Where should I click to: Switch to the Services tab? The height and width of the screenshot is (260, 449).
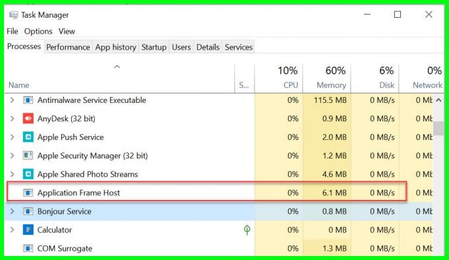pos(239,47)
